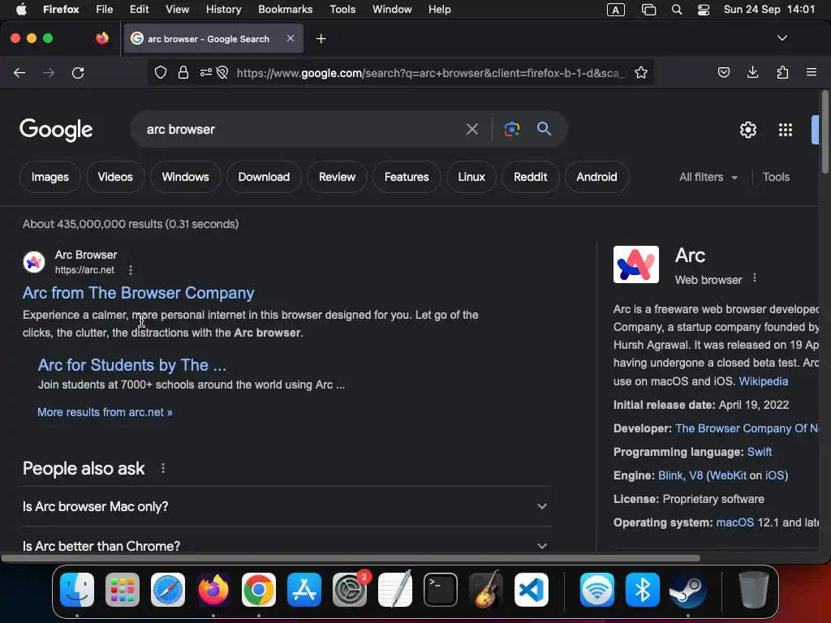Filter results by Images
This screenshot has height=623, width=831.
point(50,177)
